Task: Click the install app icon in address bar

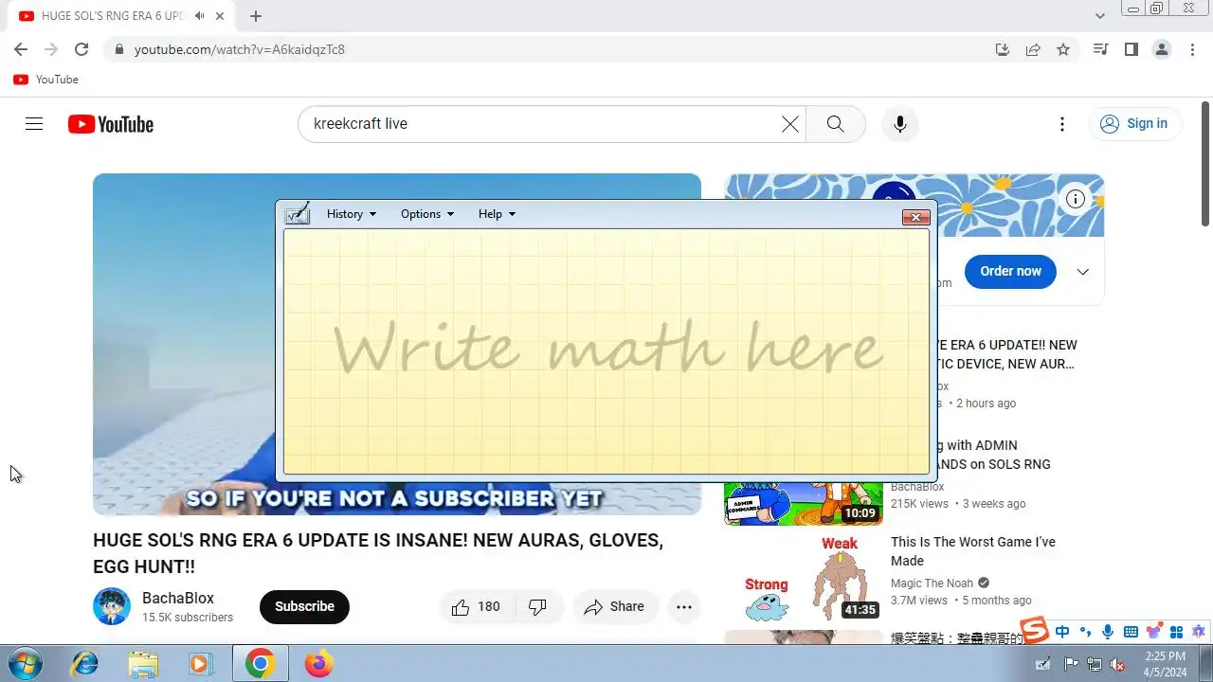Action: (1003, 49)
